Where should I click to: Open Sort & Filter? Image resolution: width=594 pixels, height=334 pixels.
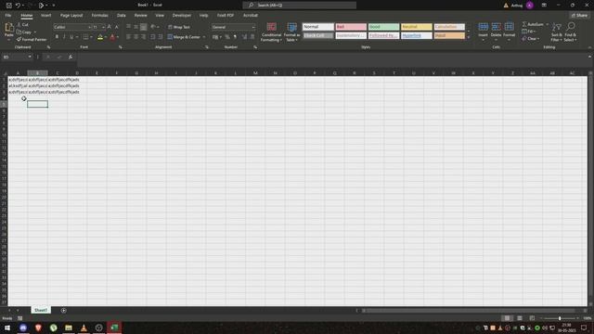click(557, 32)
